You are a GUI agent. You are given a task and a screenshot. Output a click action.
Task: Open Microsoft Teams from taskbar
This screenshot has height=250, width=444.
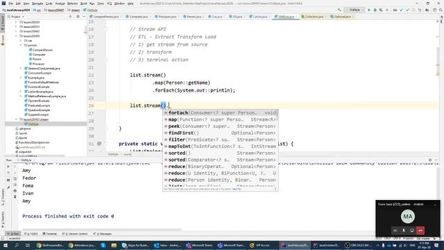[x=199, y=245]
